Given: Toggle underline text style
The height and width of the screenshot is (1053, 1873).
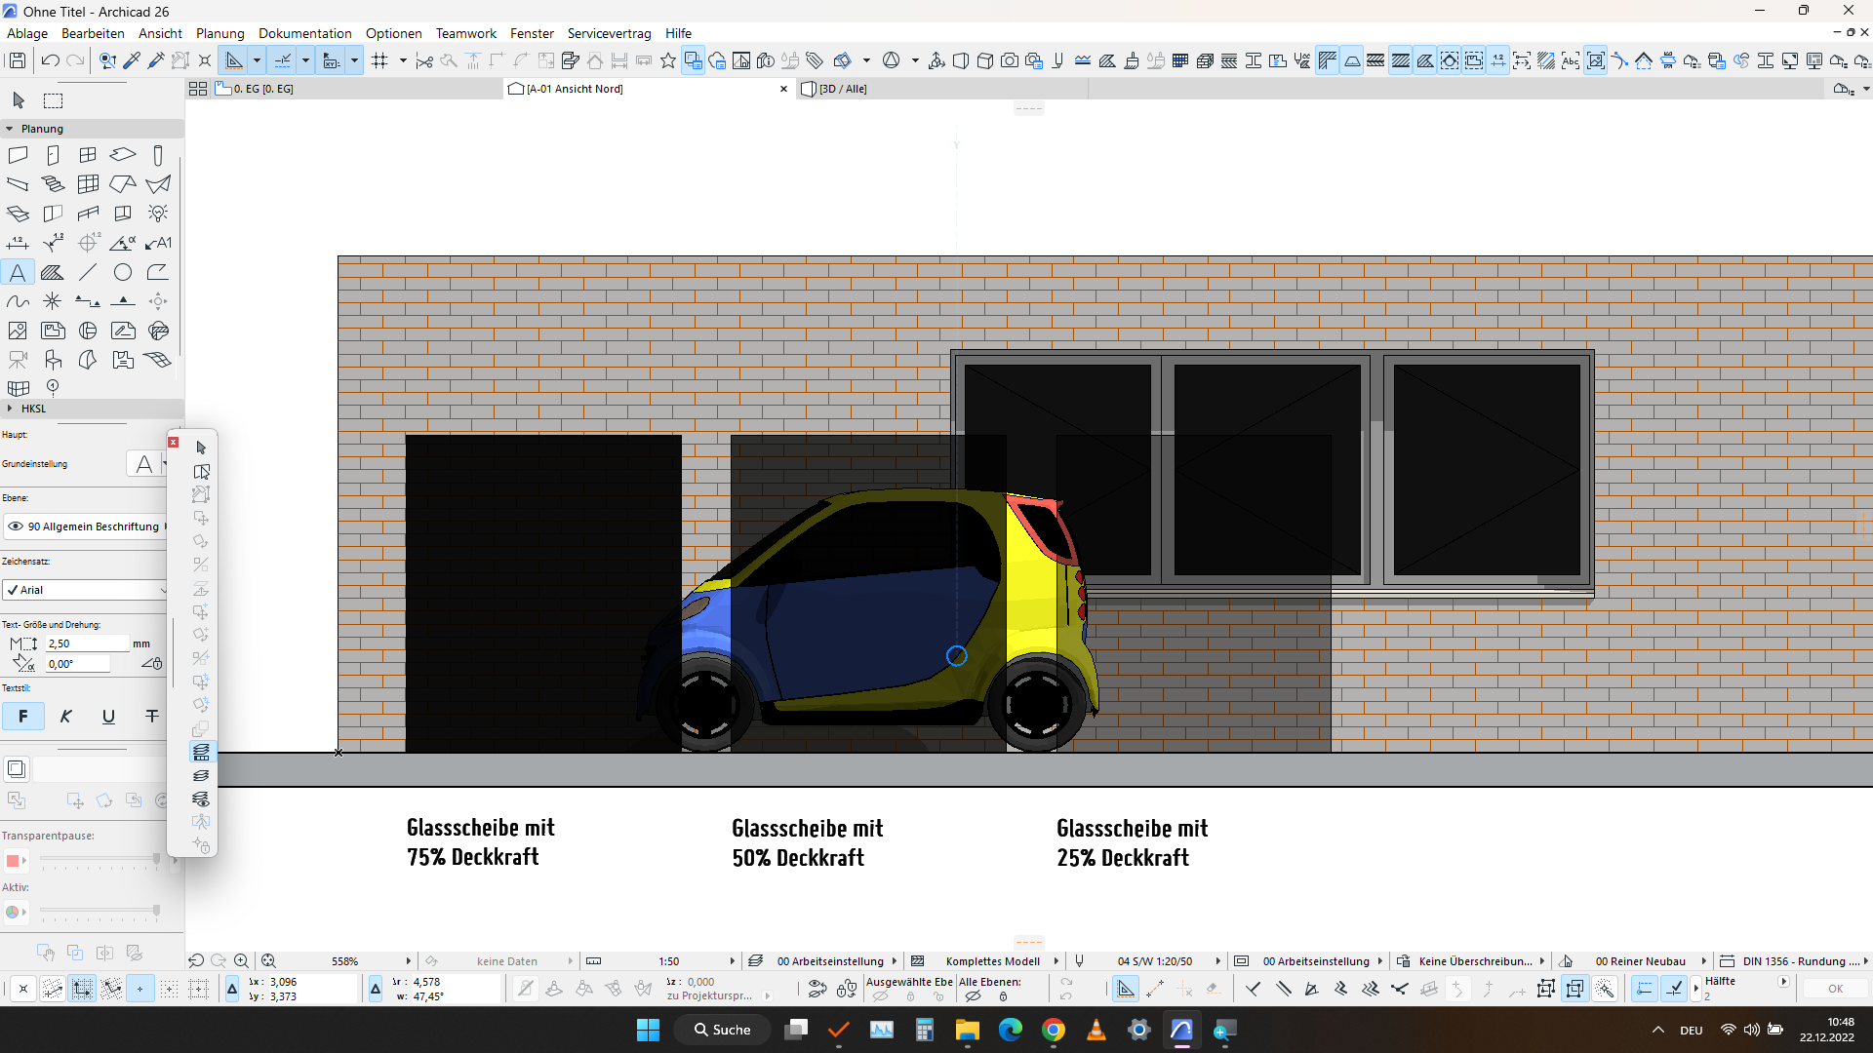Looking at the screenshot, I should 108,717.
